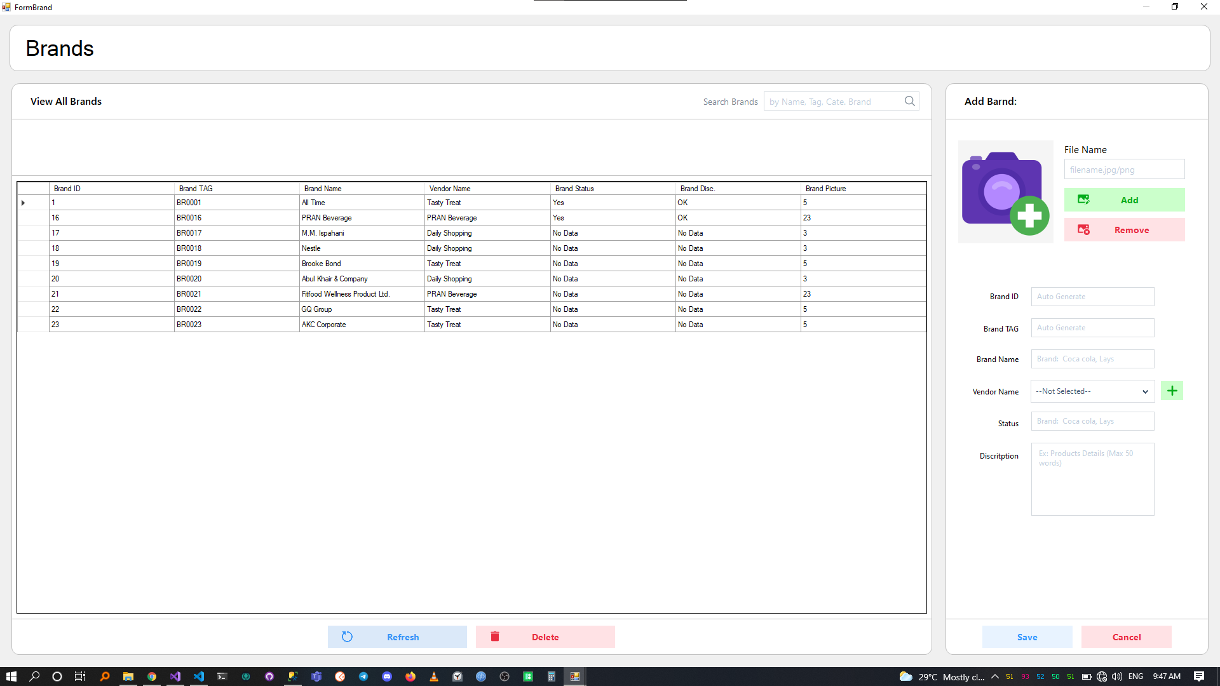This screenshot has height=686, width=1220.
Task: Click the Refresh button with circular arrow
Action: click(x=397, y=637)
